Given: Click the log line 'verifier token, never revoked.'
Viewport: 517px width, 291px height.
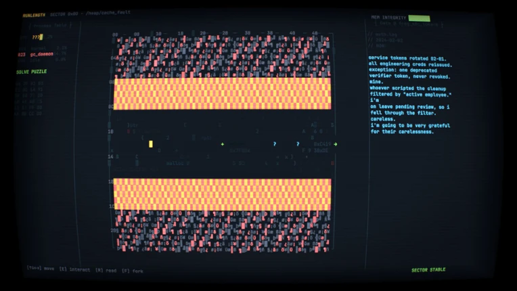Looking at the screenshot, I should click(410, 76).
